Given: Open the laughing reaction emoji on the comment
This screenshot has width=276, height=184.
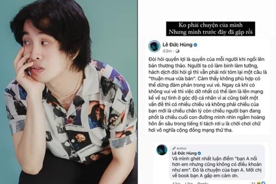Looking at the screenshot, I should coord(259,183).
